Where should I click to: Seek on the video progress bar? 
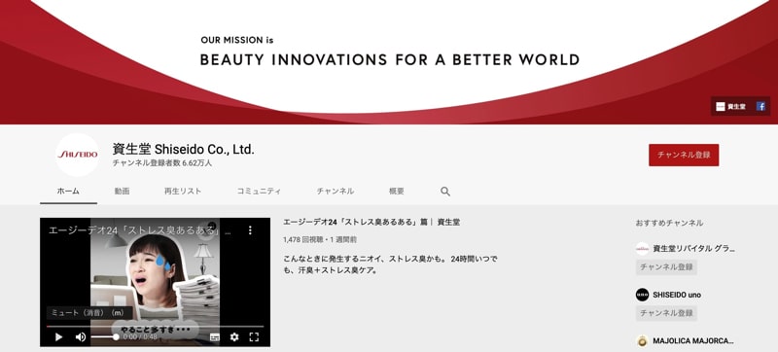pos(156,326)
